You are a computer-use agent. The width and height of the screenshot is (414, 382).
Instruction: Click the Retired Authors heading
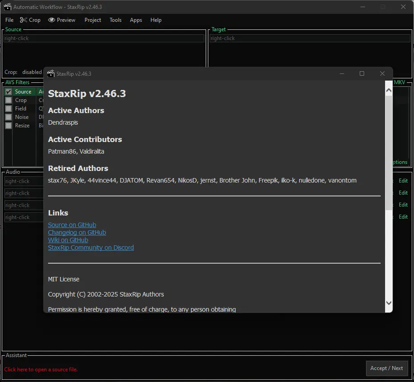point(78,168)
